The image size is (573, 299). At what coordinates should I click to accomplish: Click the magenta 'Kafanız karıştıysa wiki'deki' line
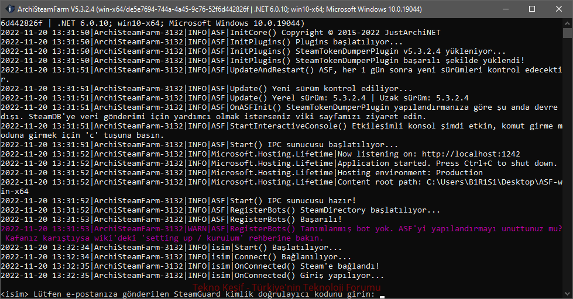pos(164,238)
